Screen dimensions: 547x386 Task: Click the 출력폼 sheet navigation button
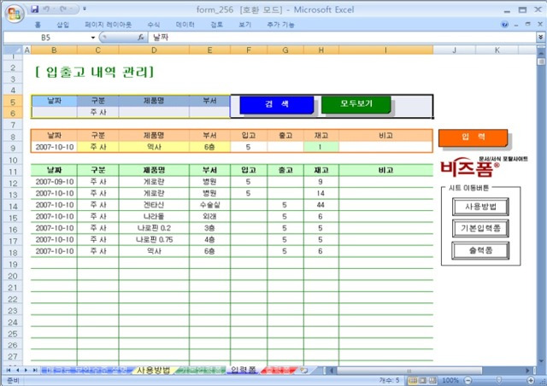click(x=480, y=250)
